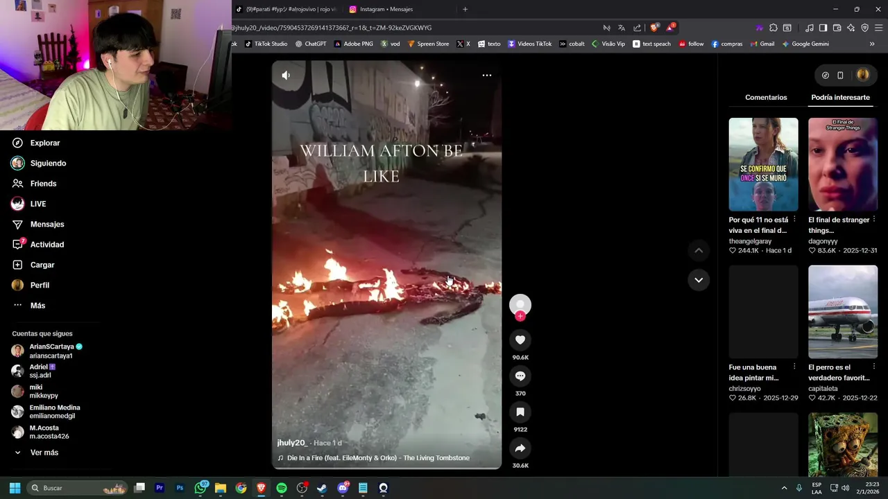Open the TikTok Studio bookmark
This screenshot has height=499, width=888.
[x=266, y=44]
